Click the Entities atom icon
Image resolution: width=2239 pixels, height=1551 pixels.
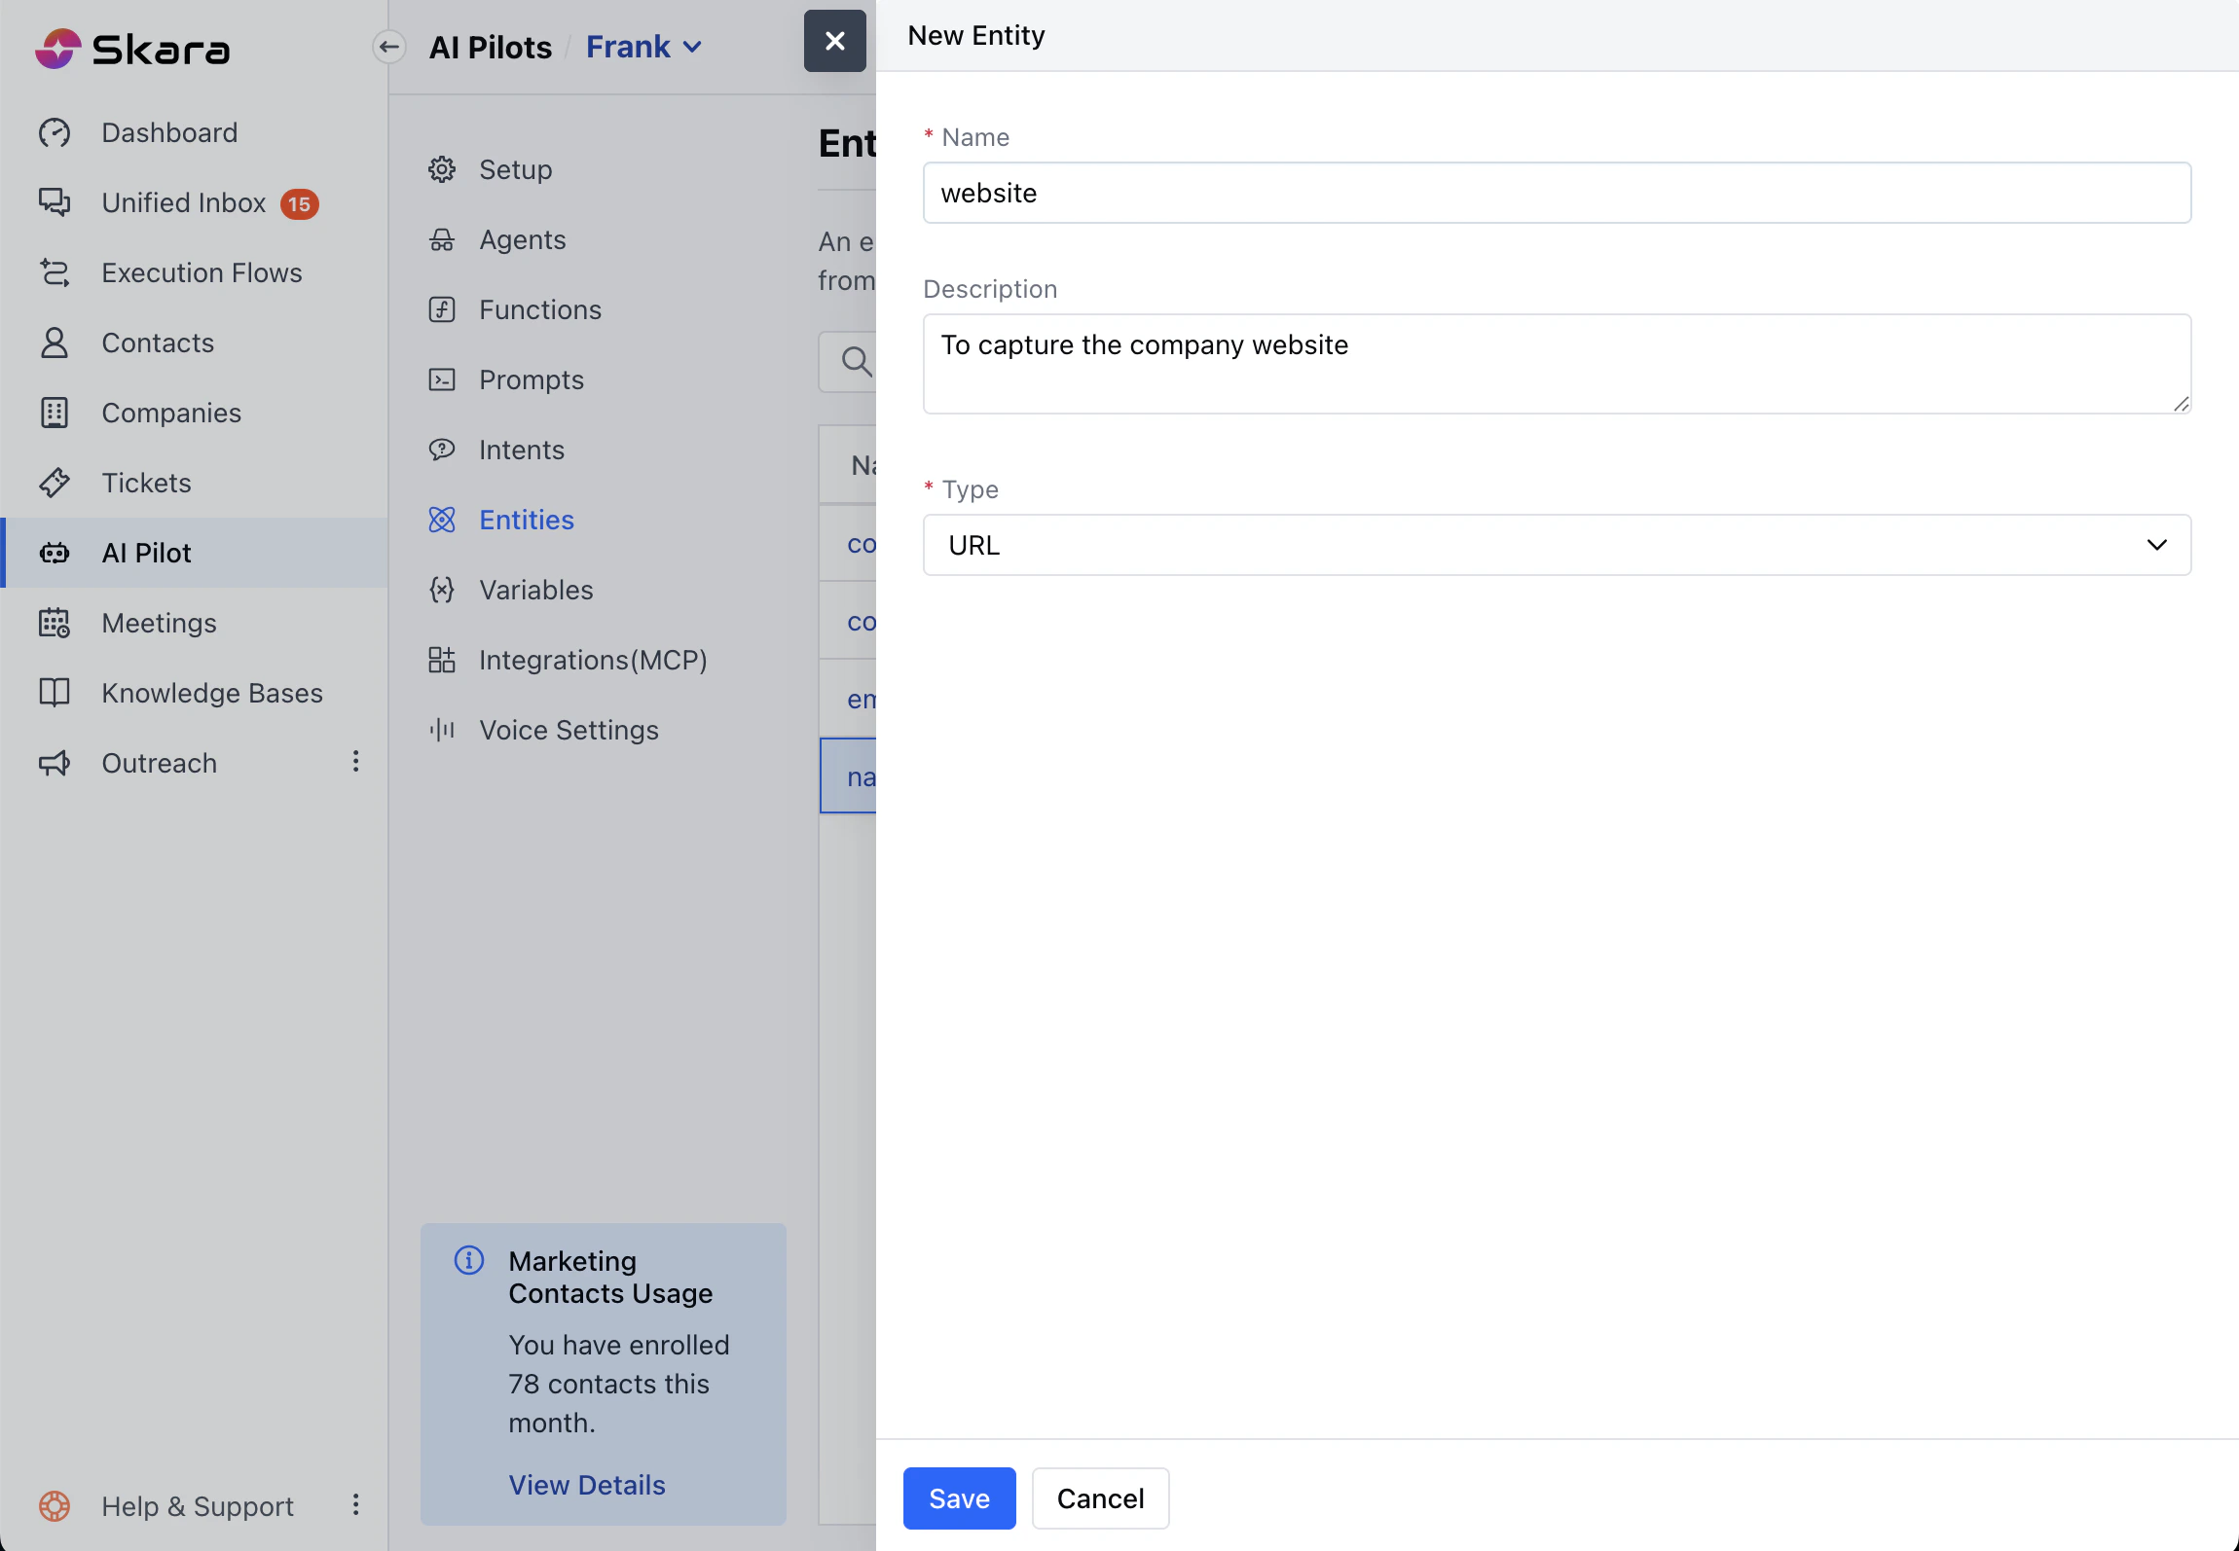point(442,520)
